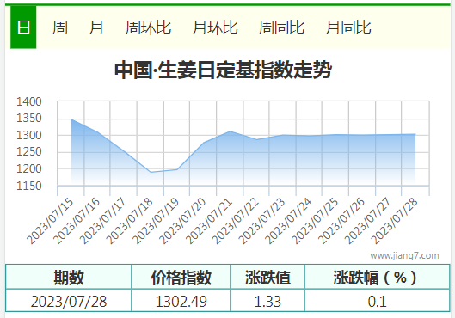455x318 pixels.
Task: Click the 1150 y-axis label
Action: point(29,186)
